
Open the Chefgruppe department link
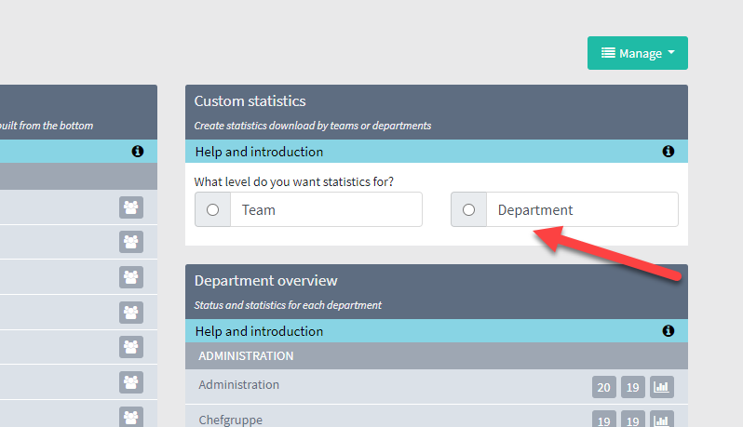[230, 420]
